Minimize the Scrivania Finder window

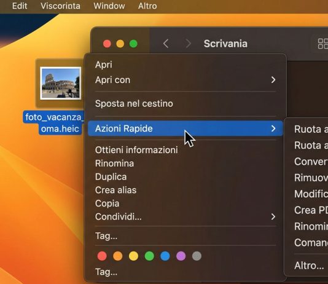pos(120,44)
